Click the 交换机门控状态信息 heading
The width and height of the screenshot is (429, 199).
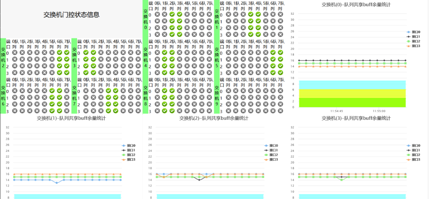coord(71,15)
